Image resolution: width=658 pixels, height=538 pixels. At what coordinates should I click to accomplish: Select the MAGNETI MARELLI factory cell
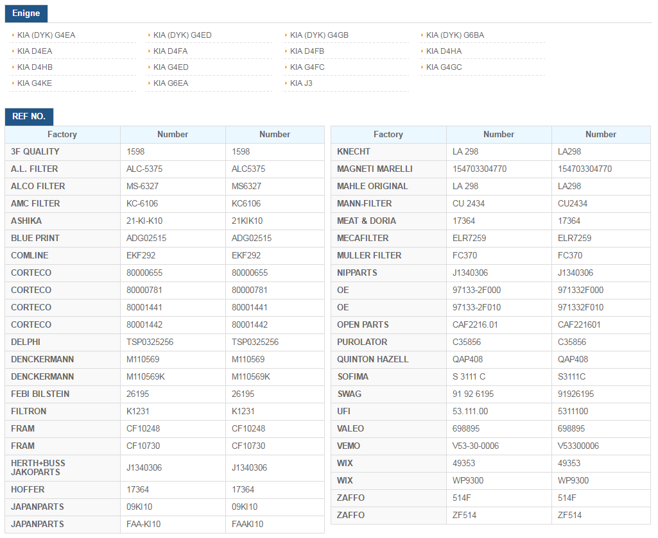tap(388, 169)
